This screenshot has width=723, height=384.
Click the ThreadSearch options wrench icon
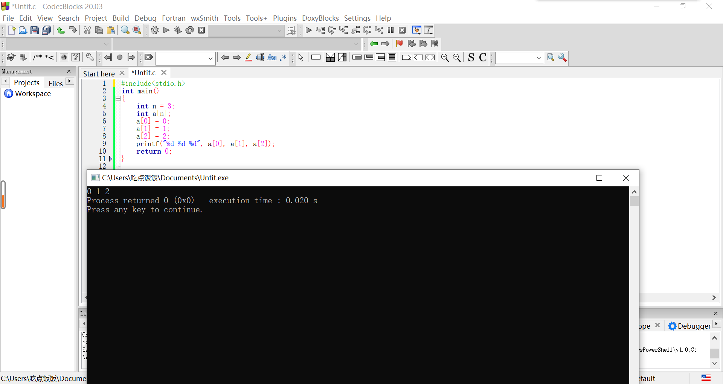pyautogui.click(x=562, y=57)
